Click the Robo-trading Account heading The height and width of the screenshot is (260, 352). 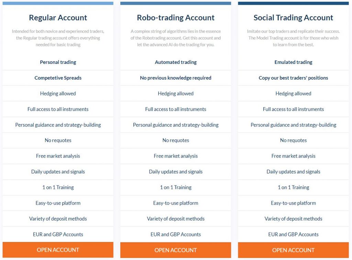[x=176, y=18]
